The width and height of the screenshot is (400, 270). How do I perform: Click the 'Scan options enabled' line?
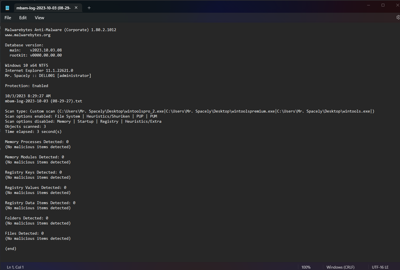point(81,116)
